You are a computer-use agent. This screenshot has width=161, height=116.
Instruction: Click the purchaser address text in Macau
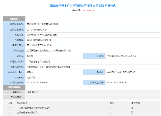pyautogui.click(x=49, y=50)
